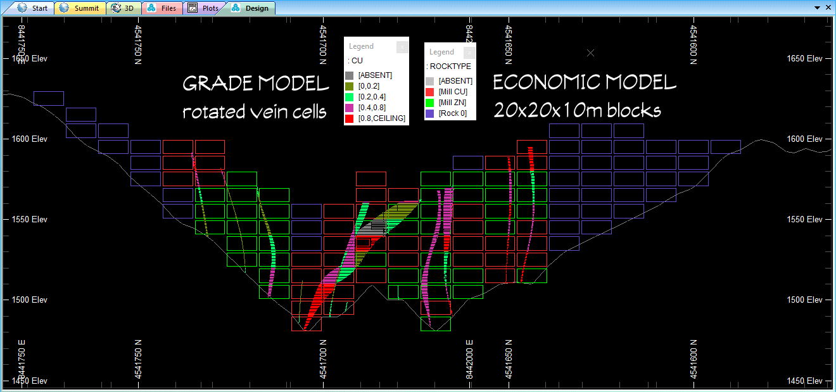The width and height of the screenshot is (836, 392).
Task: Click the 'GRADE MODEL' annotation text
Action: 256,83
